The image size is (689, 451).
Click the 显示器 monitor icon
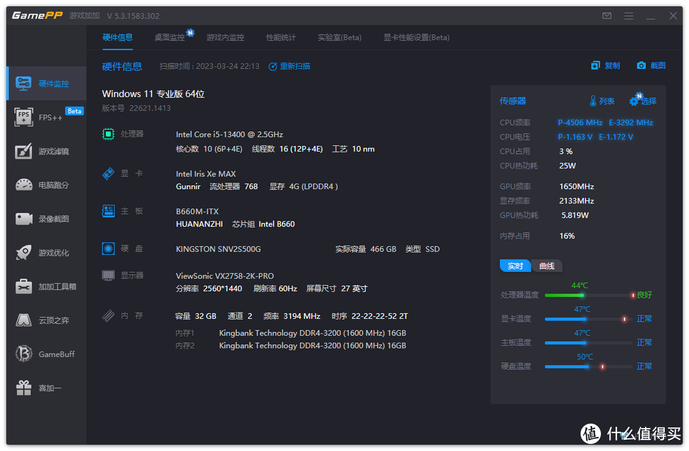coord(108,276)
